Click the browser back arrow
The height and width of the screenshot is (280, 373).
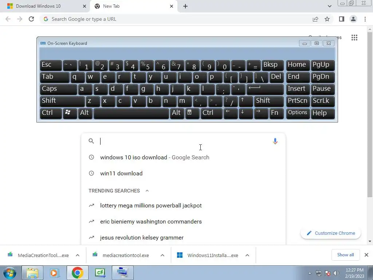[8, 19]
